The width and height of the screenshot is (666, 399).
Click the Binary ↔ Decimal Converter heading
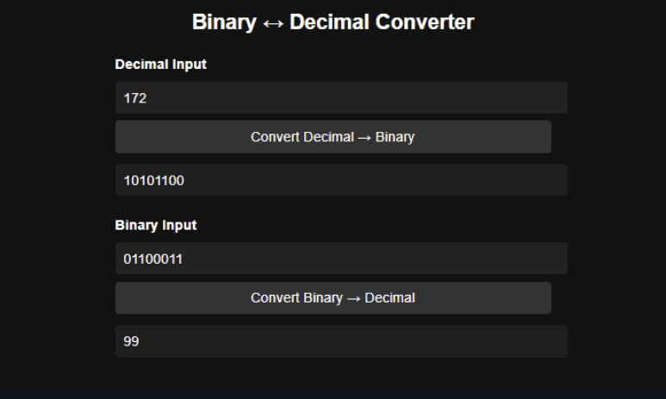[x=333, y=23]
